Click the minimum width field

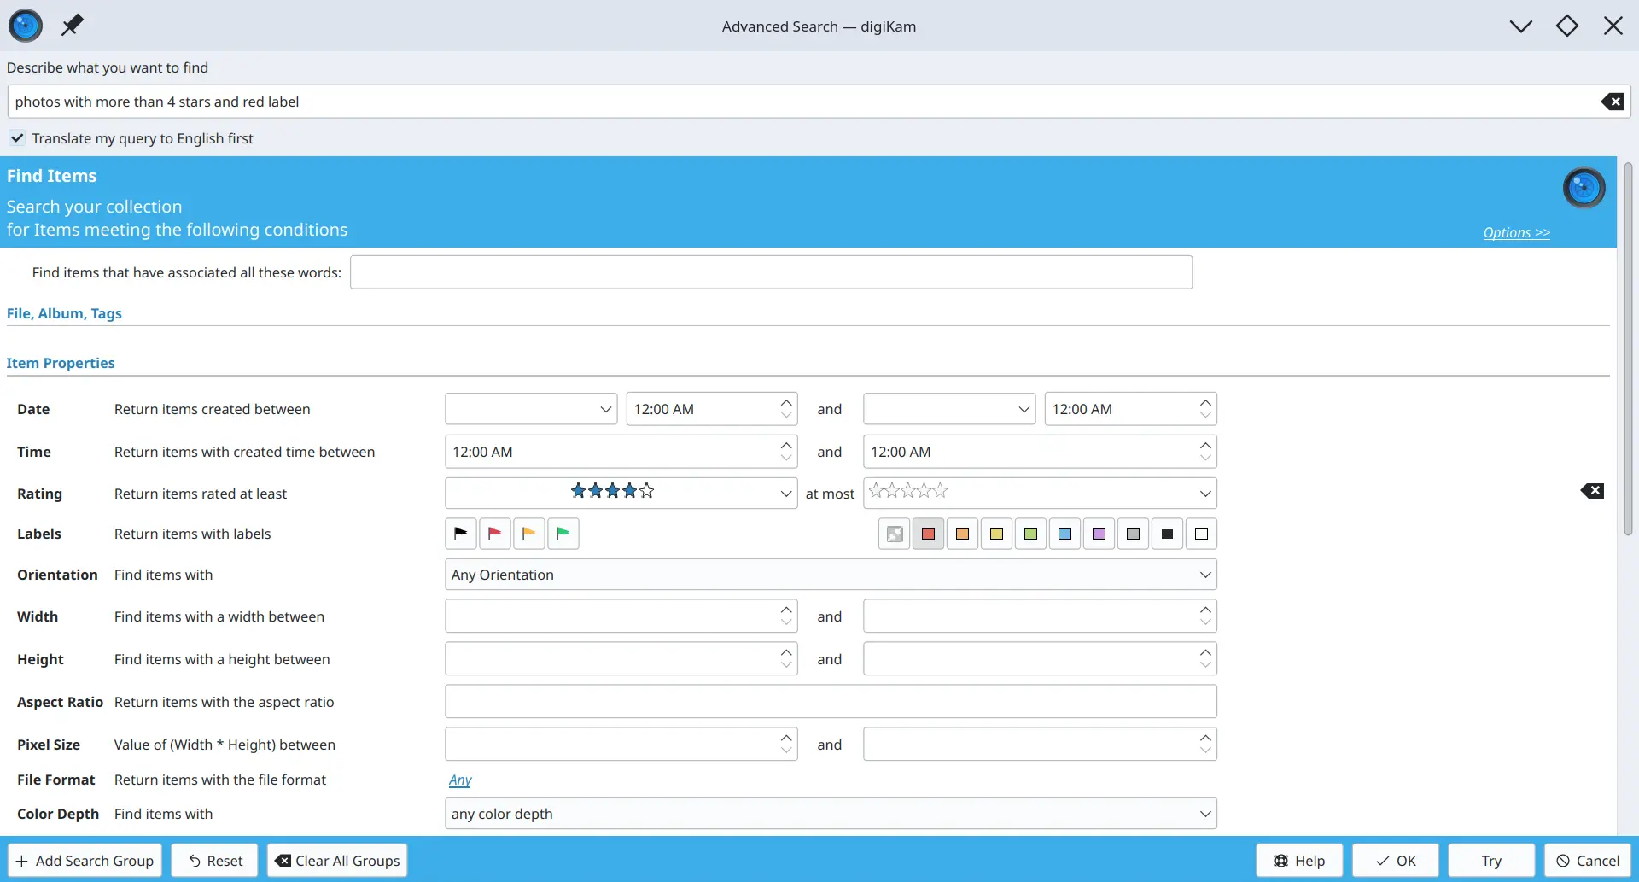pos(621,616)
